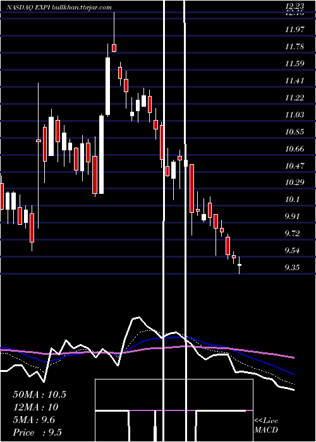Image resolution: width=316 pixels, height=442 pixels.
Task: Click the 11.22 price axis label
Action: coord(295,97)
